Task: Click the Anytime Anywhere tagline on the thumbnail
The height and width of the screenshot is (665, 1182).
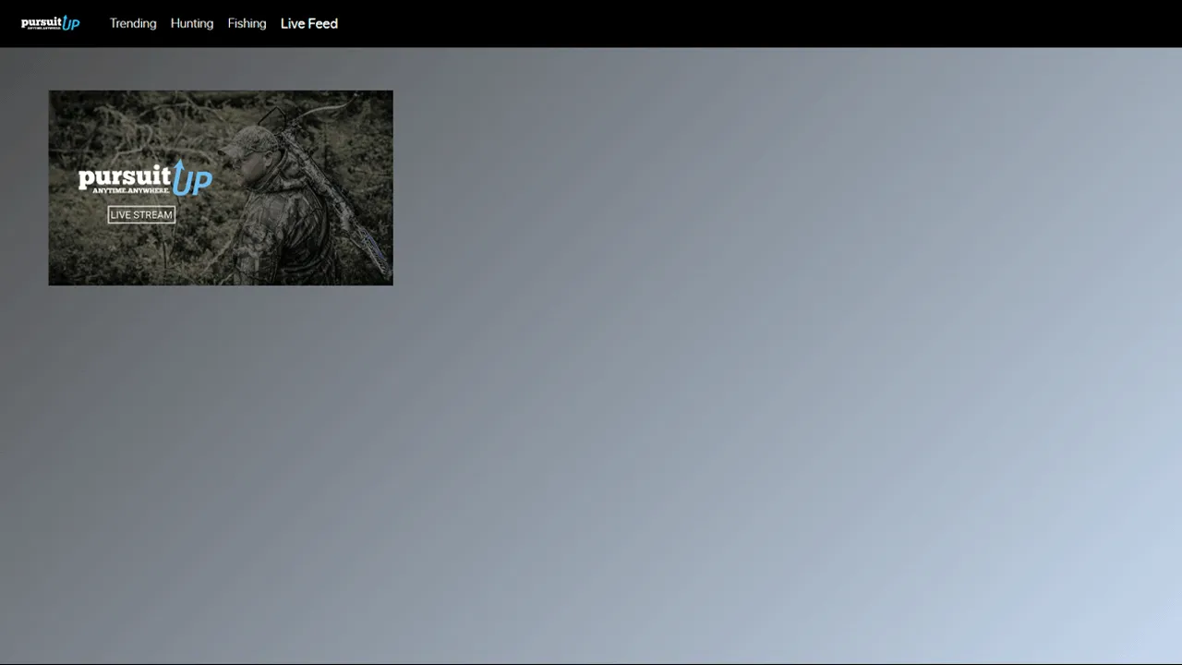Action: point(131,191)
